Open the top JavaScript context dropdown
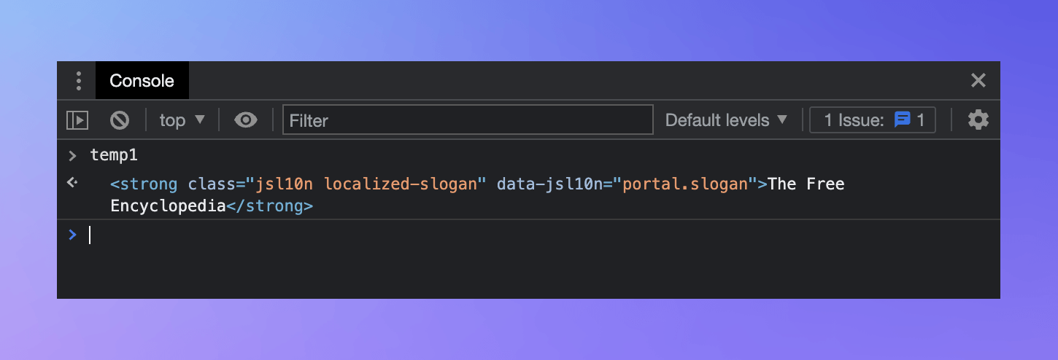The width and height of the screenshot is (1058, 360). 182,120
